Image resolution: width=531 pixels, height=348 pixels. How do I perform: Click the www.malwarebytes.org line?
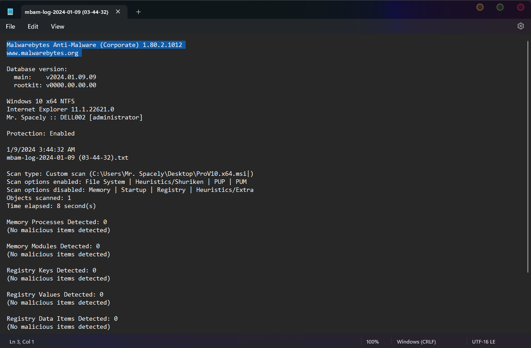(42, 53)
